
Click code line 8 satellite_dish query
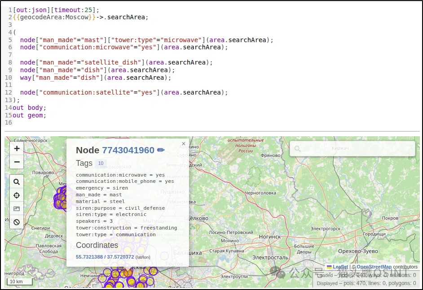pyautogui.click(x=116, y=62)
